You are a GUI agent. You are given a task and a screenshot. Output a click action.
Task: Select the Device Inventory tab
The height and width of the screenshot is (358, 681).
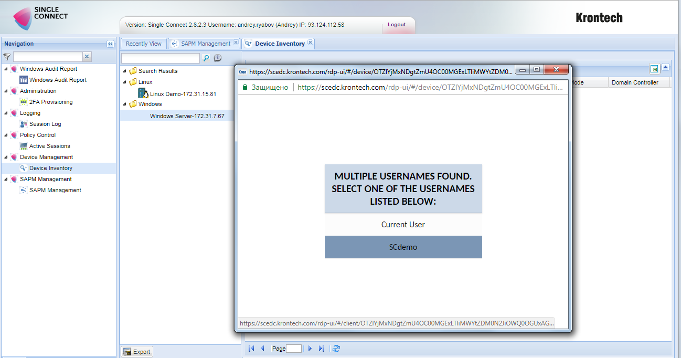pyautogui.click(x=280, y=44)
